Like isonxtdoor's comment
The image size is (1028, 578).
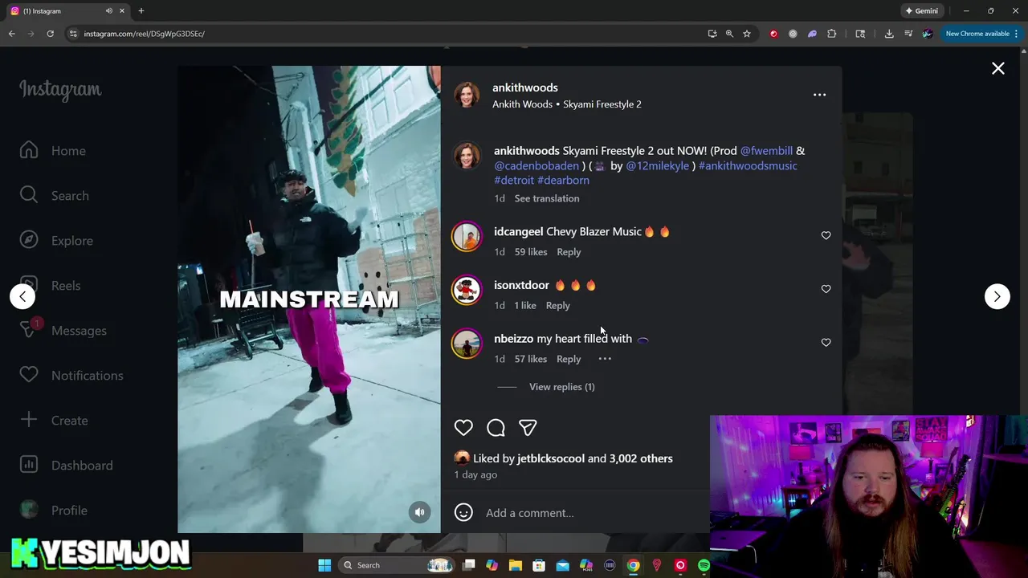[826, 289]
